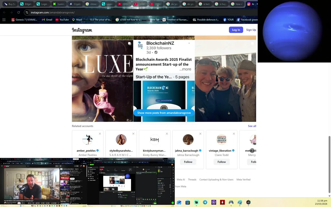This screenshot has height=207, width=331.
Task: Open See all related accounts
Action: pos(252,126)
